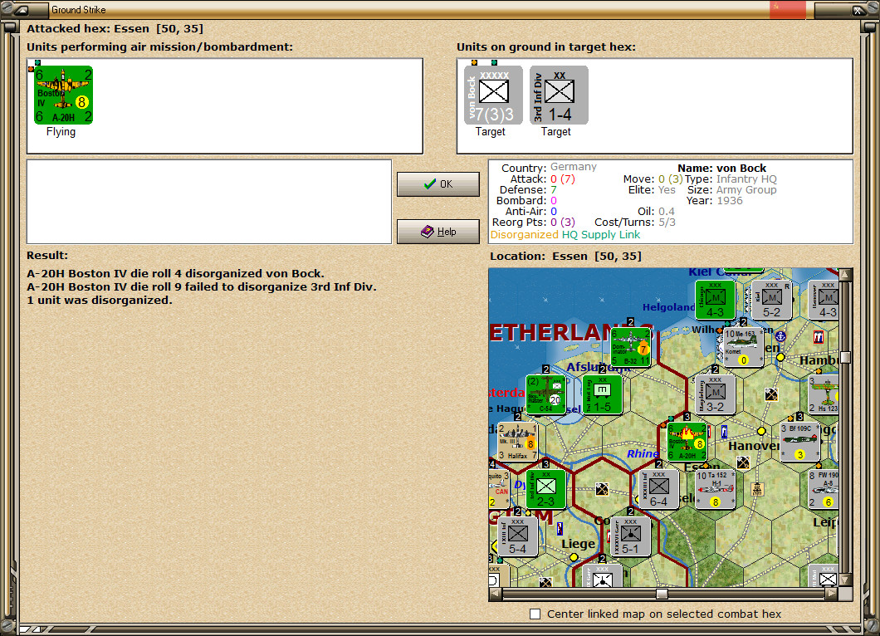Click the map horizontal scrollbar left arrow
880x636 pixels.
495,594
